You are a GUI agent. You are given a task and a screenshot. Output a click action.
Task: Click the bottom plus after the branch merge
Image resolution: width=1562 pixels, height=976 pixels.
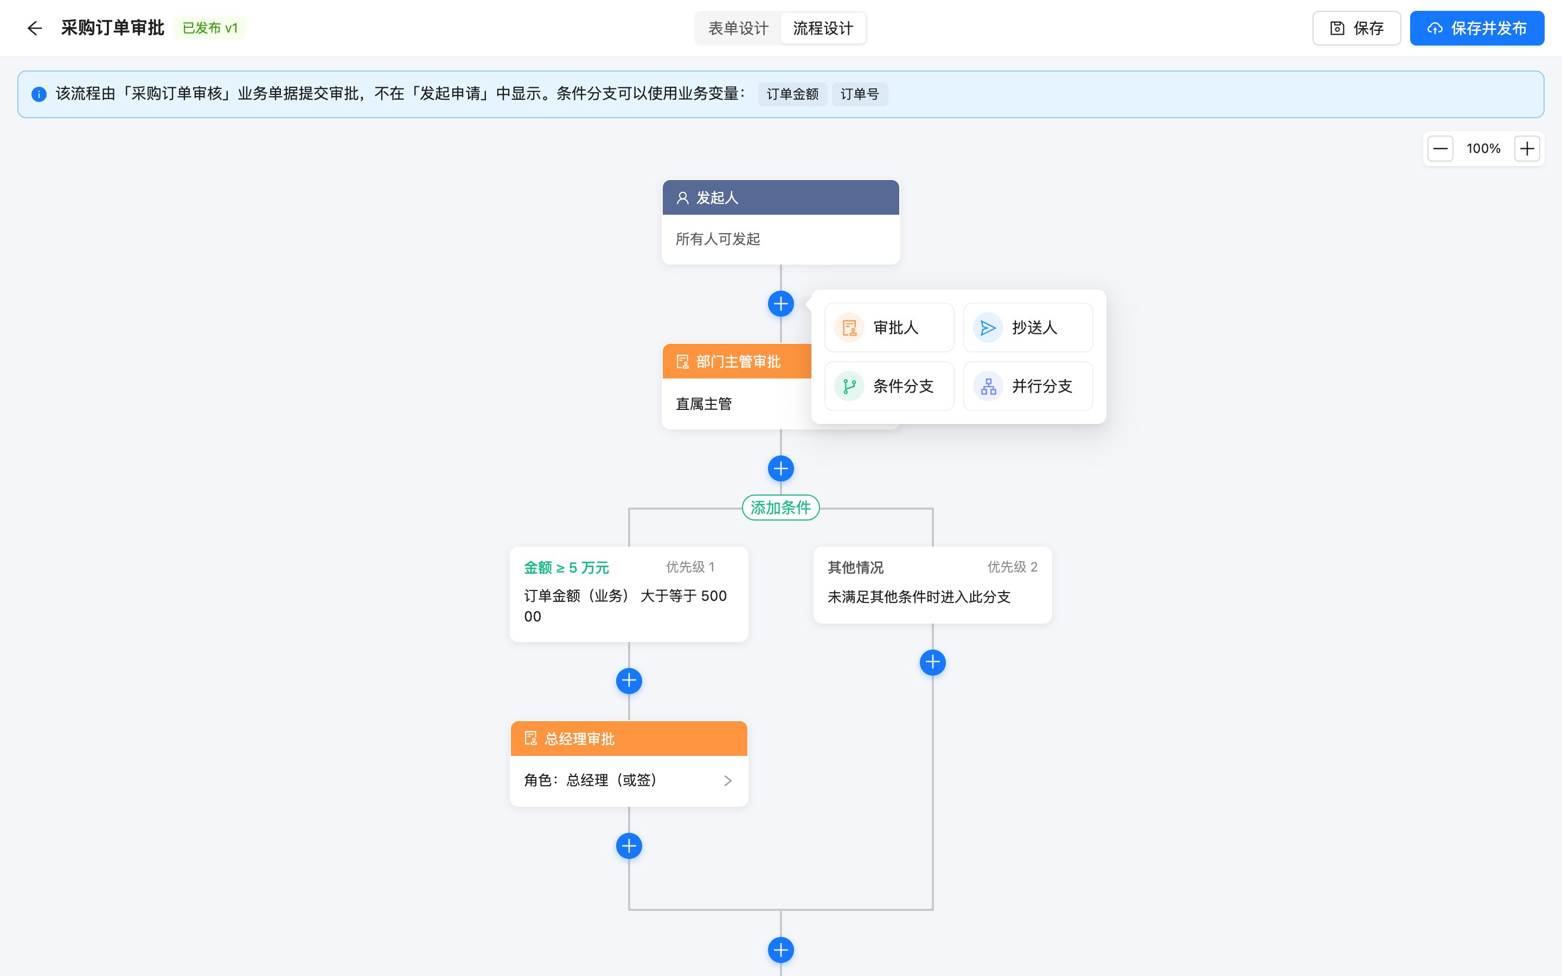(781, 950)
